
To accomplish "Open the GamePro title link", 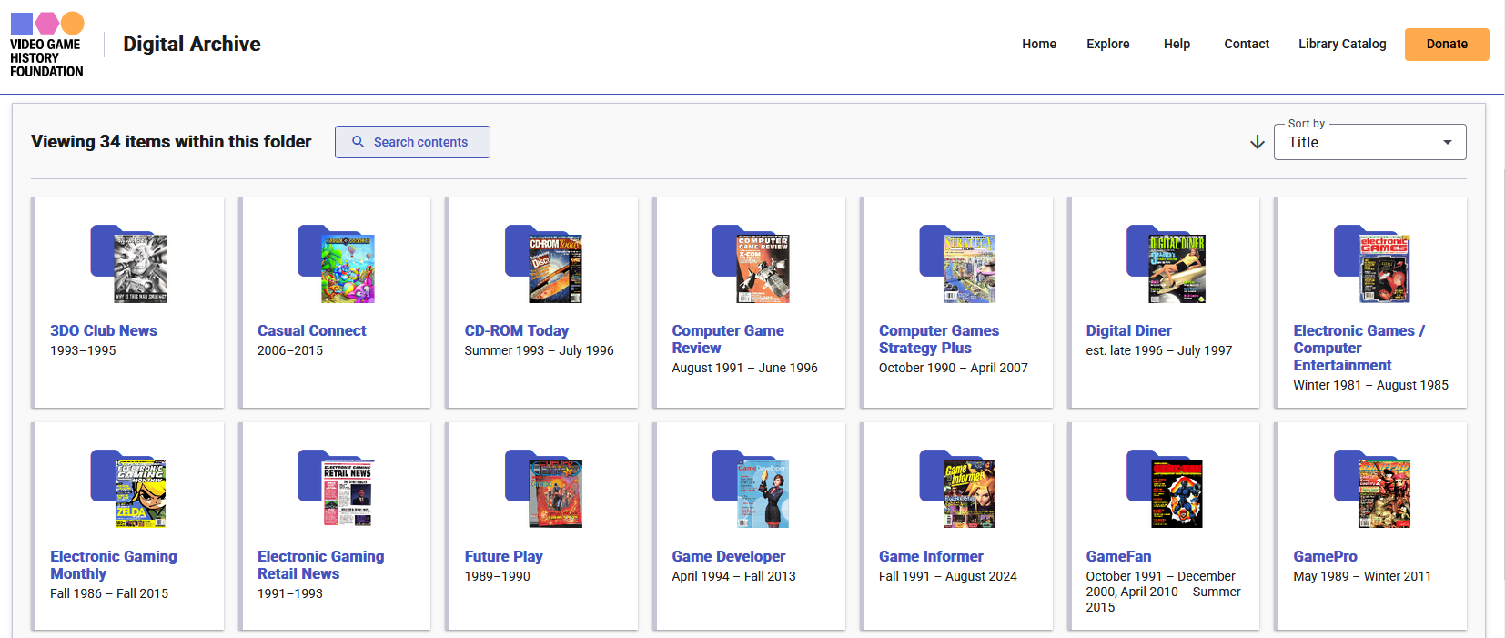I will pyautogui.click(x=1326, y=556).
